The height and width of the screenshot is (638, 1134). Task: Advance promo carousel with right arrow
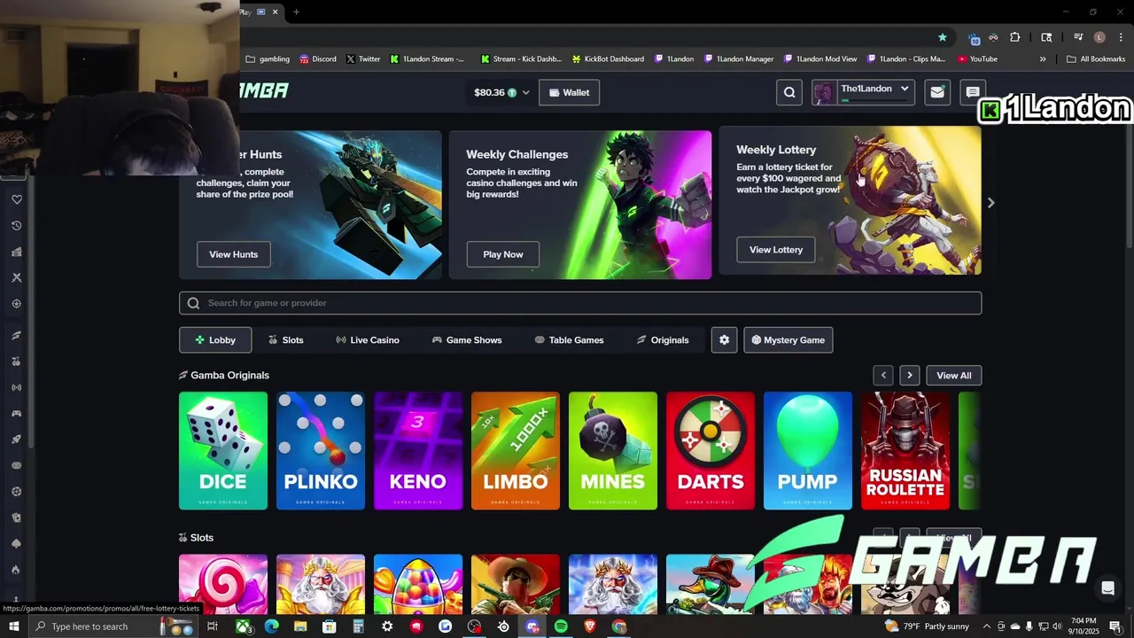[990, 203]
